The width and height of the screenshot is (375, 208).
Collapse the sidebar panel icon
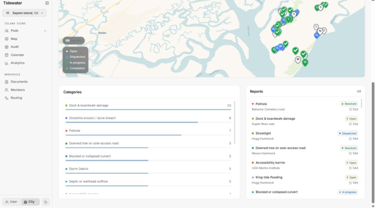(x=47, y=3)
